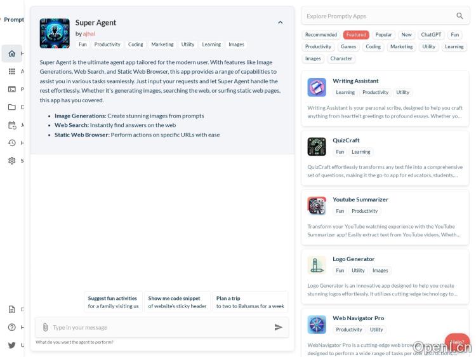Screen dimensions: 476x357
Task: Click 'Suggest fun activities' suggestion
Action: (113, 302)
